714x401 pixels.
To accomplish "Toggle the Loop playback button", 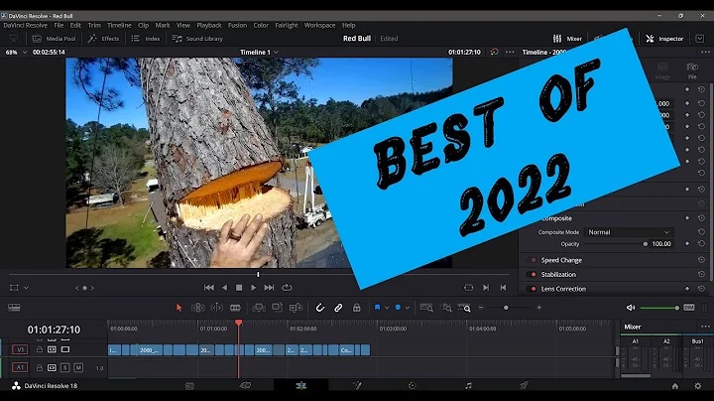I will click(287, 288).
